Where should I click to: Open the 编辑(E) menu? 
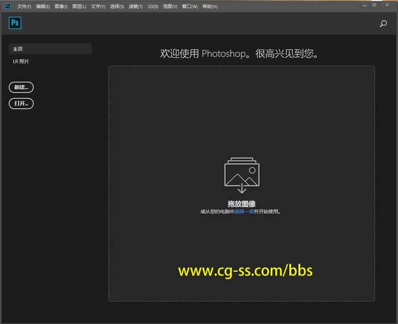[x=43, y=6]
